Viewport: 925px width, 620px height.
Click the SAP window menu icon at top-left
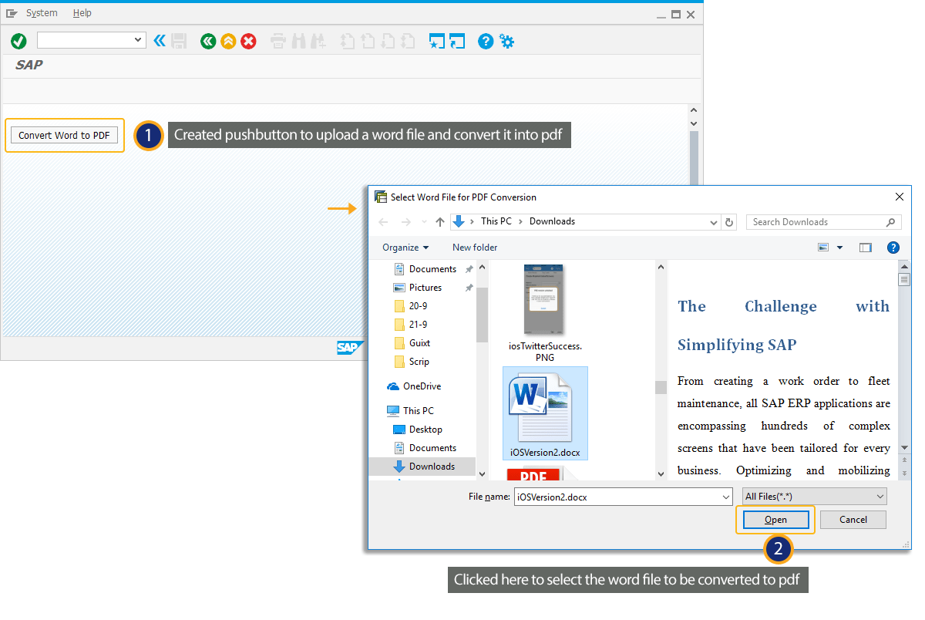pos(12,13)
